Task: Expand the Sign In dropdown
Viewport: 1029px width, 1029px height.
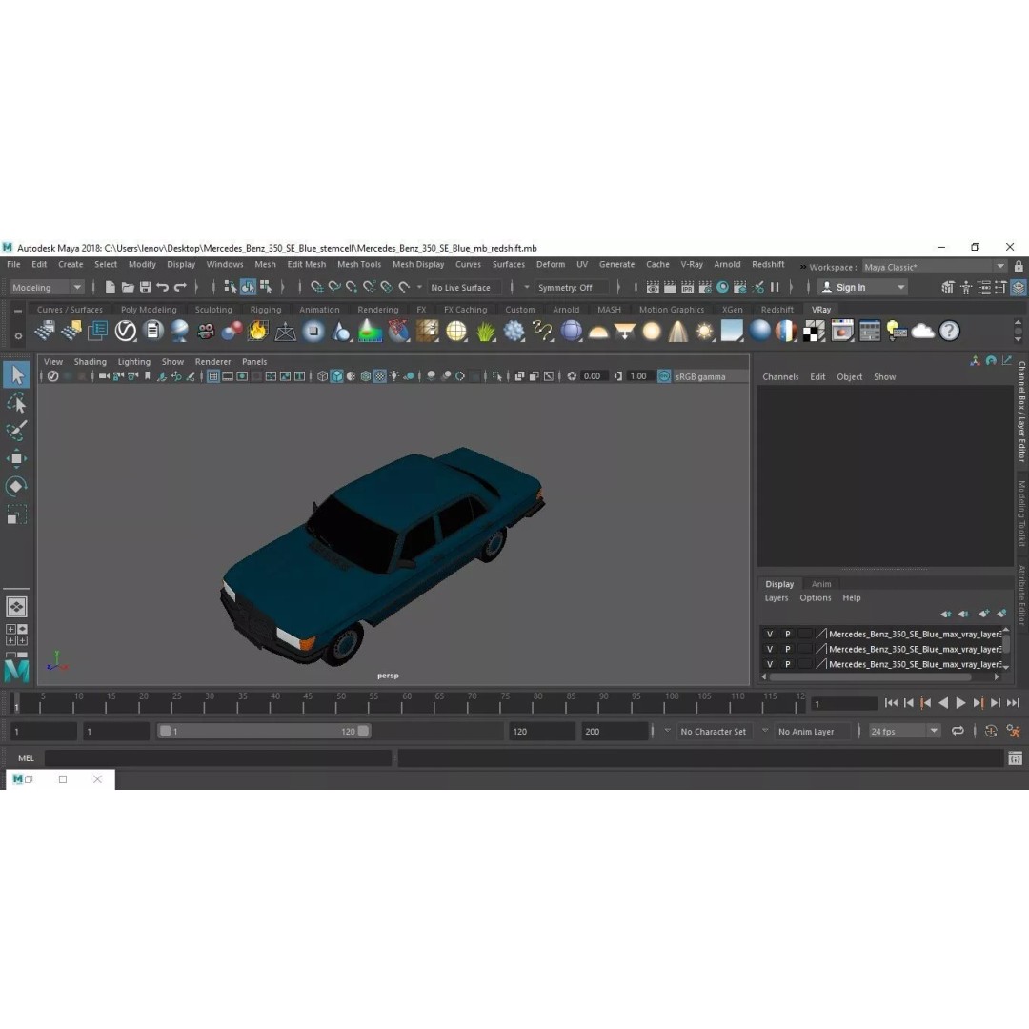Action: 901,287
